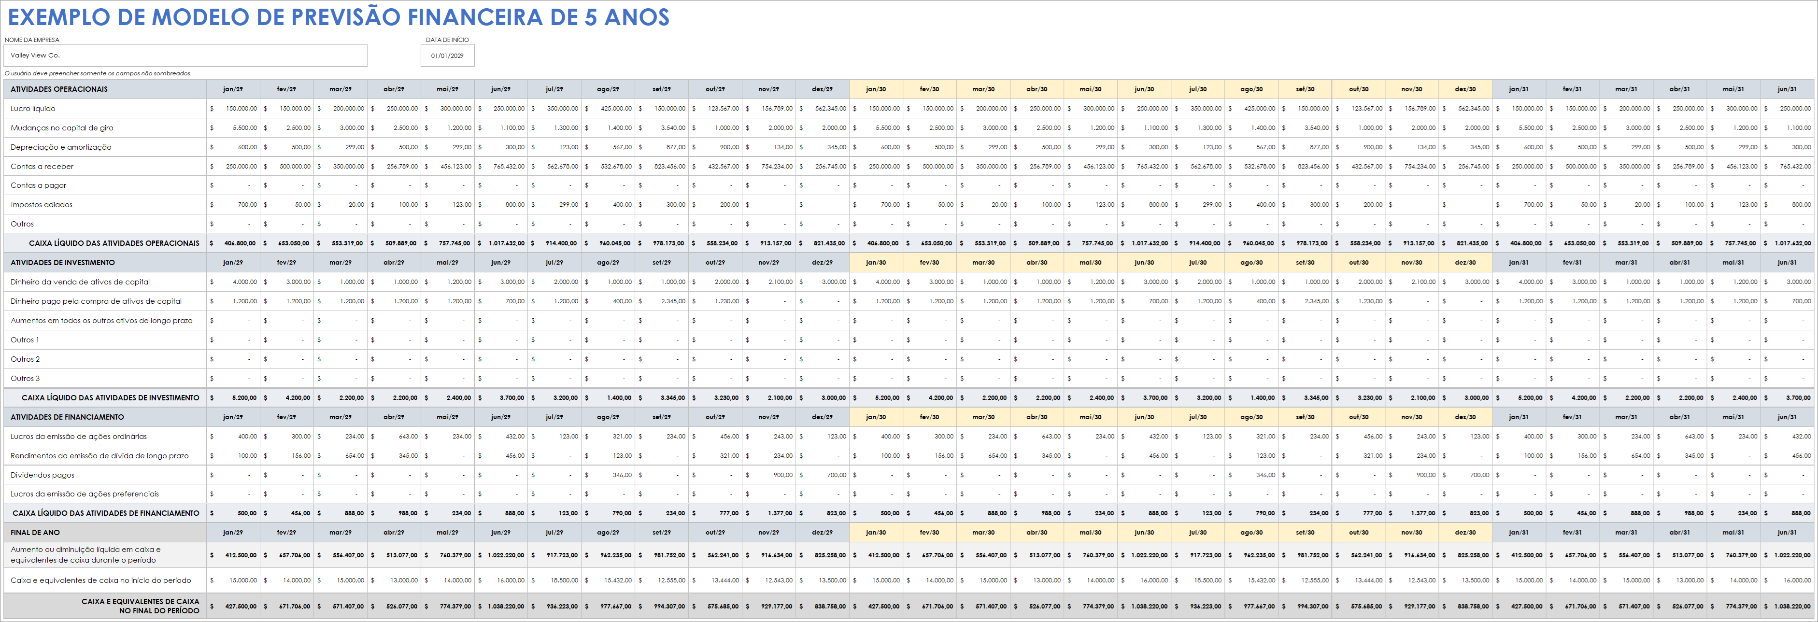Image resolution: width=1818 pixels, height=622 pixels.
Task: Click ago/29 header in Atividades de Investimento row
Action: [608, 263]
